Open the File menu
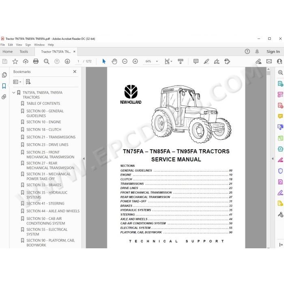The image size is (284, 284). pos(3,45)
